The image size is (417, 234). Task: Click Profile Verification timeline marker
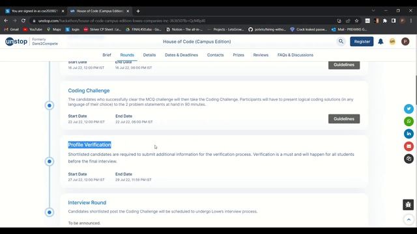[x=50, y=161]
